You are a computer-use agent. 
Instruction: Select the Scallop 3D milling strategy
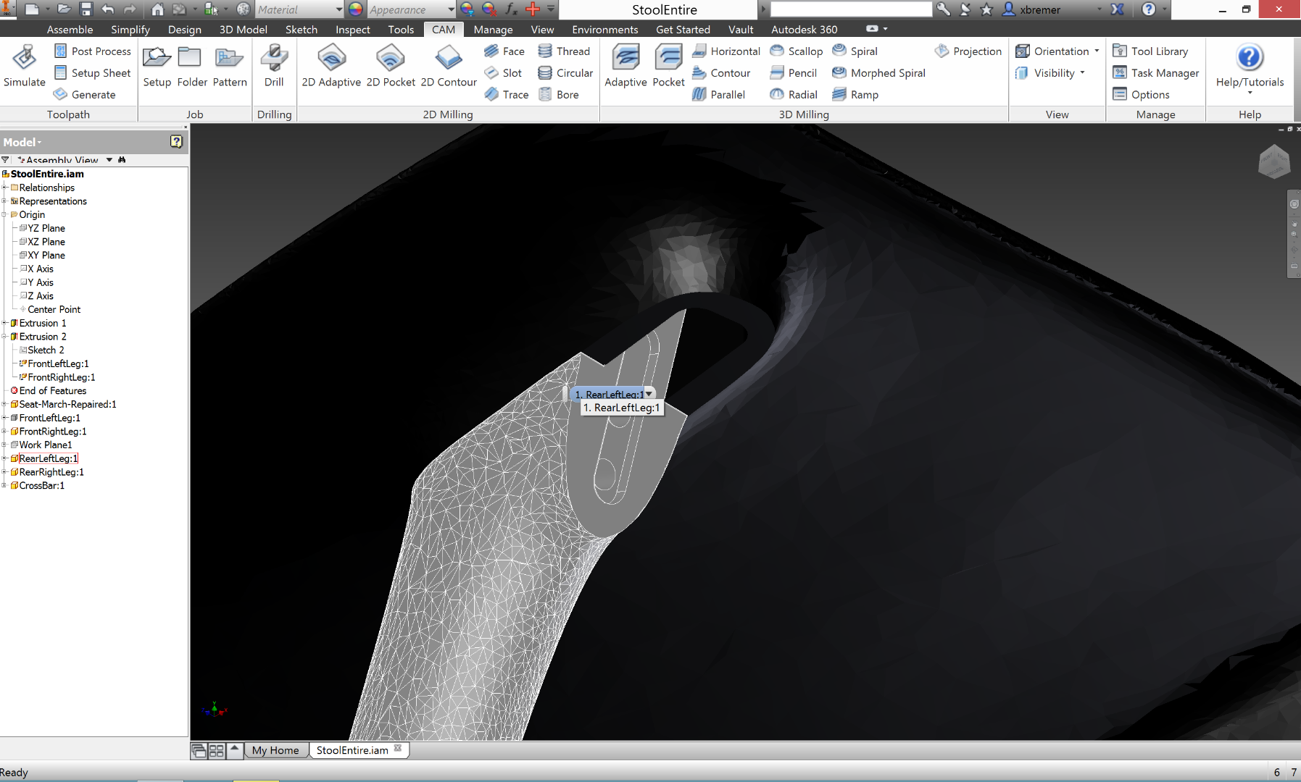click(x=797, y=51)
